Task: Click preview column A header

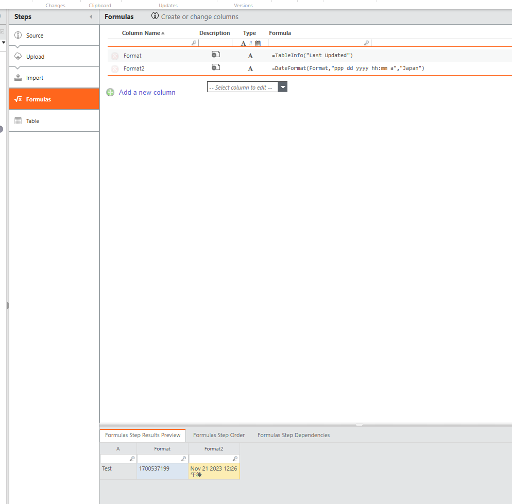Action: 118,449
